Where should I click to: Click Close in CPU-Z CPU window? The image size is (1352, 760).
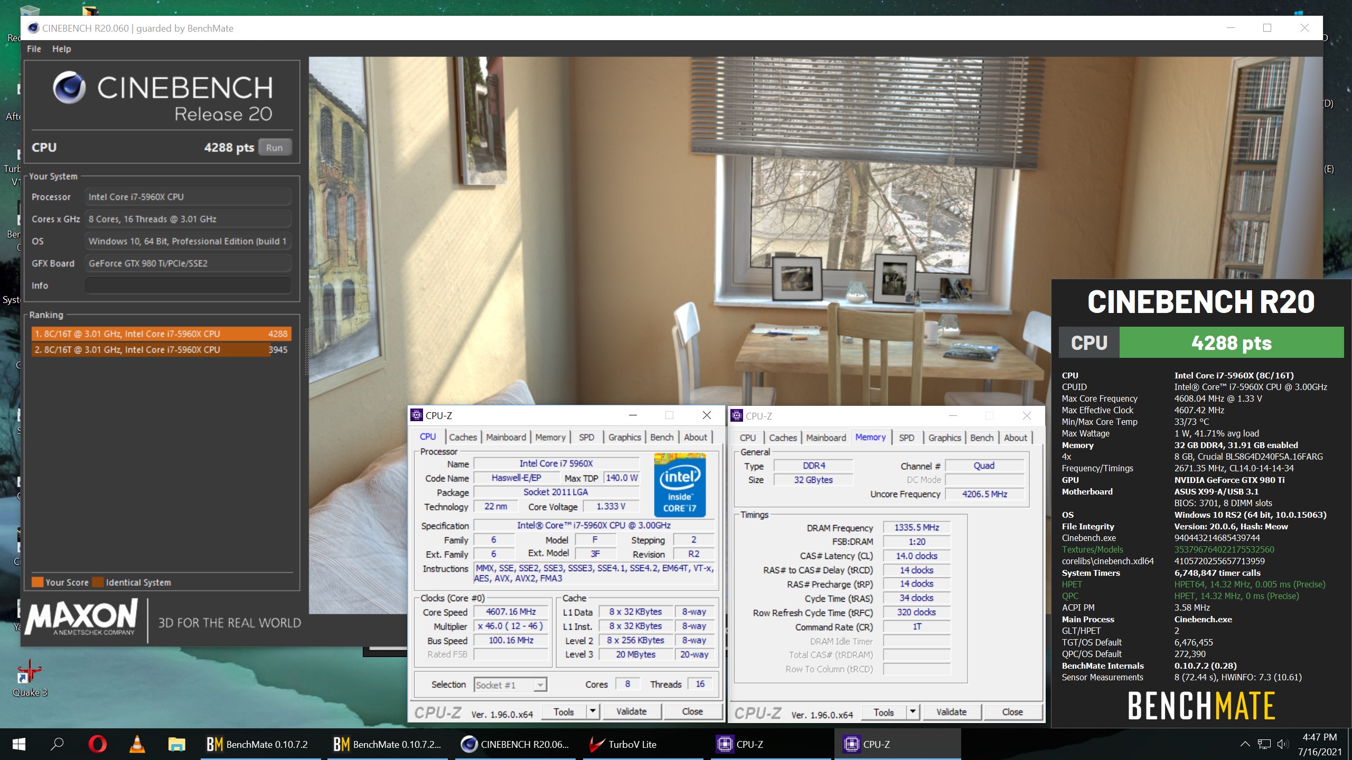[x=692, y=711]
